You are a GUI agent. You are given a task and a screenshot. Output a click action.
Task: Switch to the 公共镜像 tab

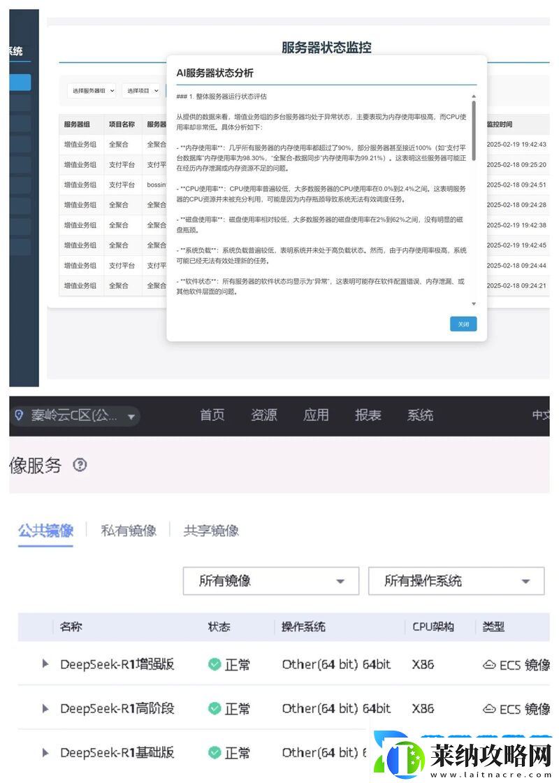tap(45, 531)
